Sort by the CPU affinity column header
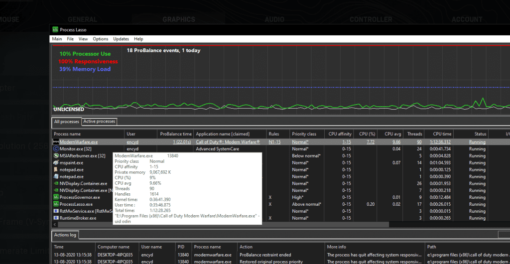The image size is (510, 264). point(339,134)
